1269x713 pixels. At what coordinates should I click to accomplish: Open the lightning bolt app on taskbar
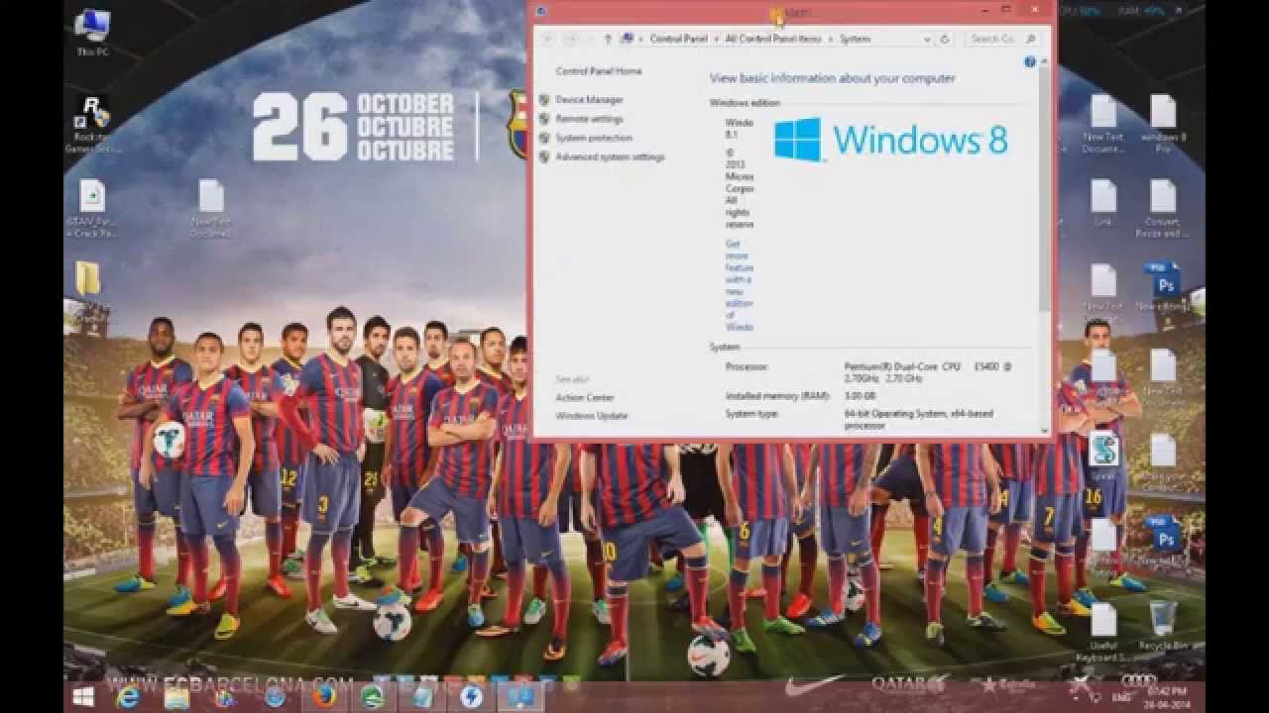tap(471, 696)
